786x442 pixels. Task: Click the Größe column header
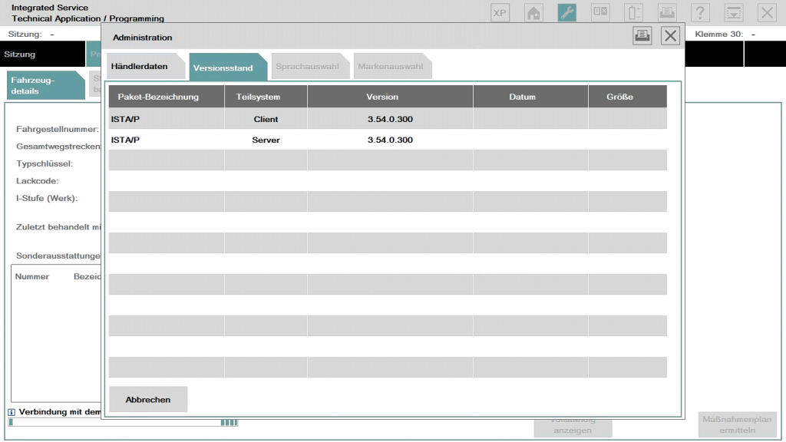coord(628,97)
